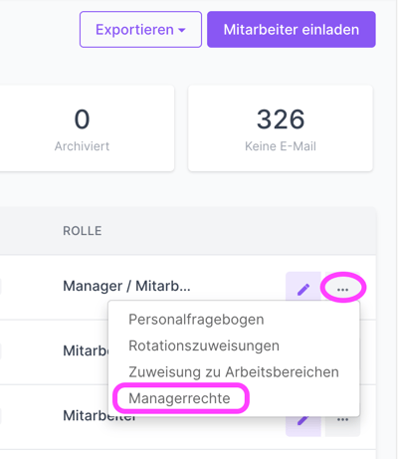Open the three-dots menu in the bottom Mitarbeiter row
Screen dimensions: 398x459
coord(342,420)
